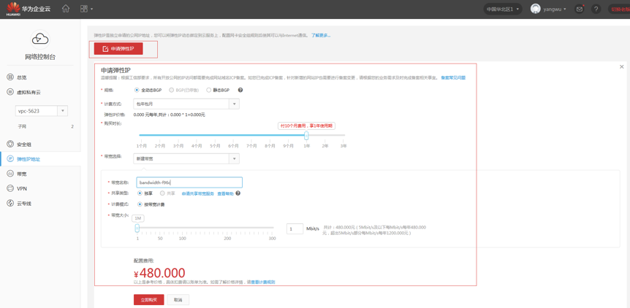Select the 静态BGP radio option
Screen dimensions: 630x308
(x=209, y=91)
